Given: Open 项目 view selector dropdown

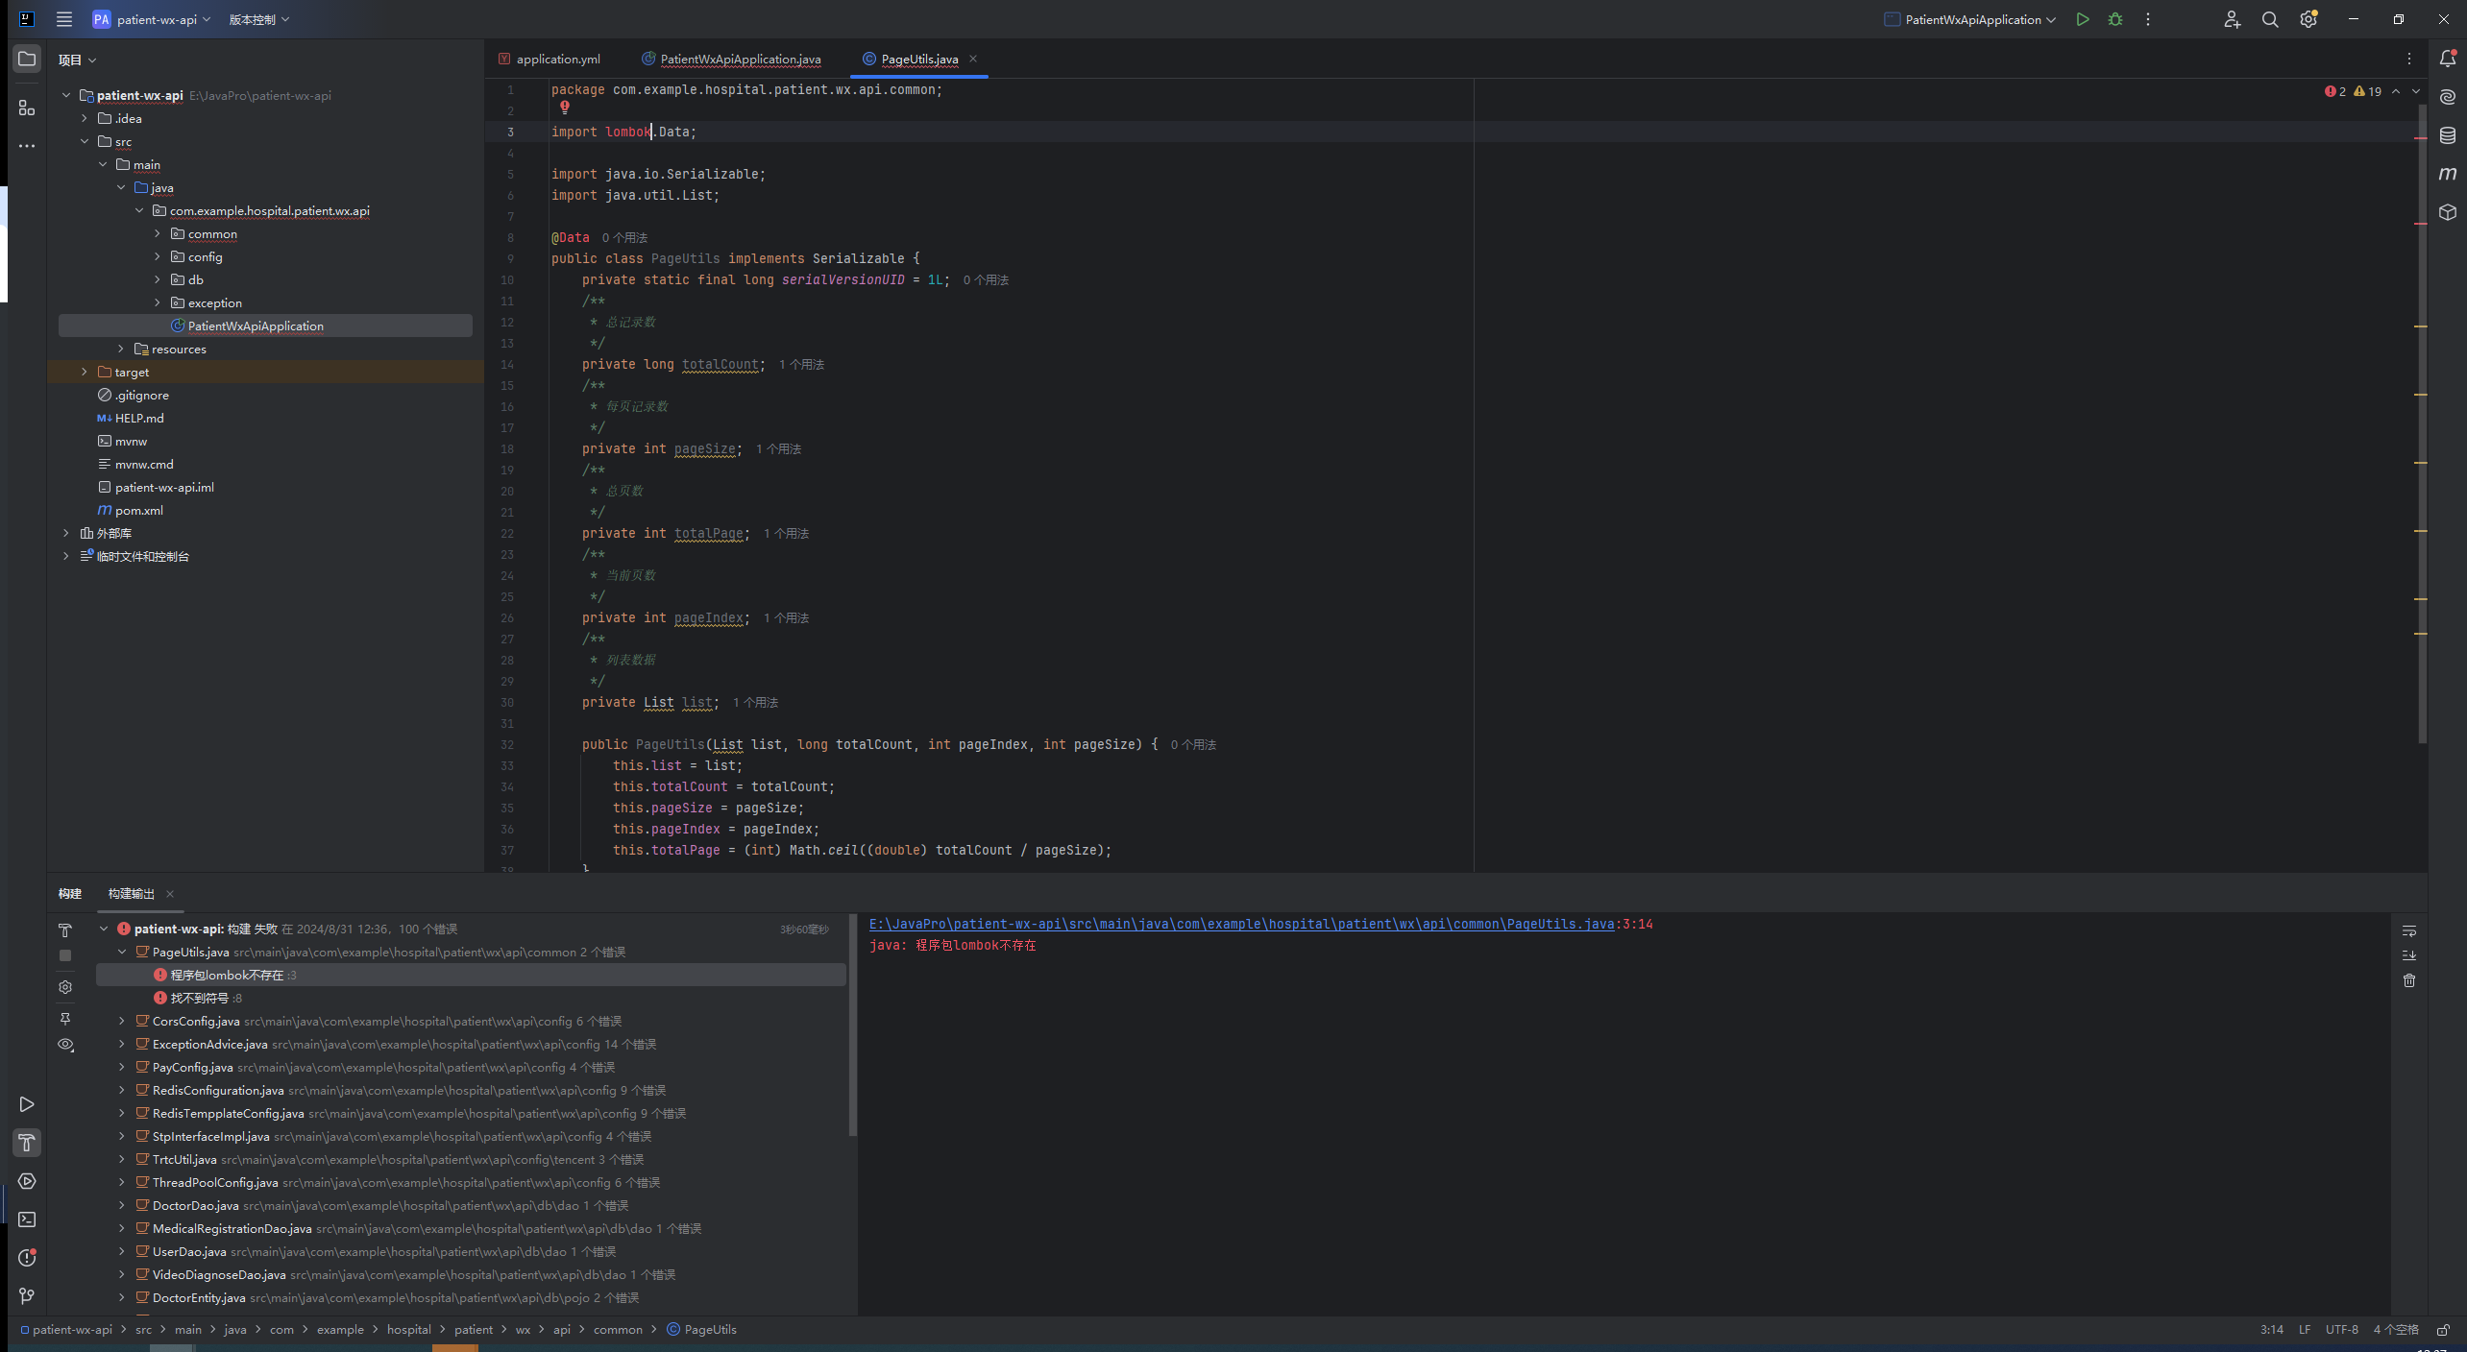Looking at the screenshot, I should point(77,60).
